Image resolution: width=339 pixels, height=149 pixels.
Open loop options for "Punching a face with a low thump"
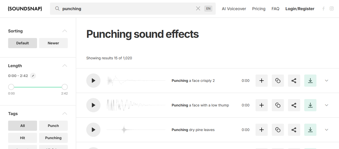pyautogui.click(x=278, y=105)
